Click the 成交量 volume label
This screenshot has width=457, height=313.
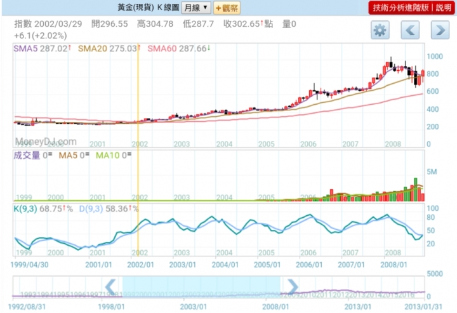click(27, 156)
